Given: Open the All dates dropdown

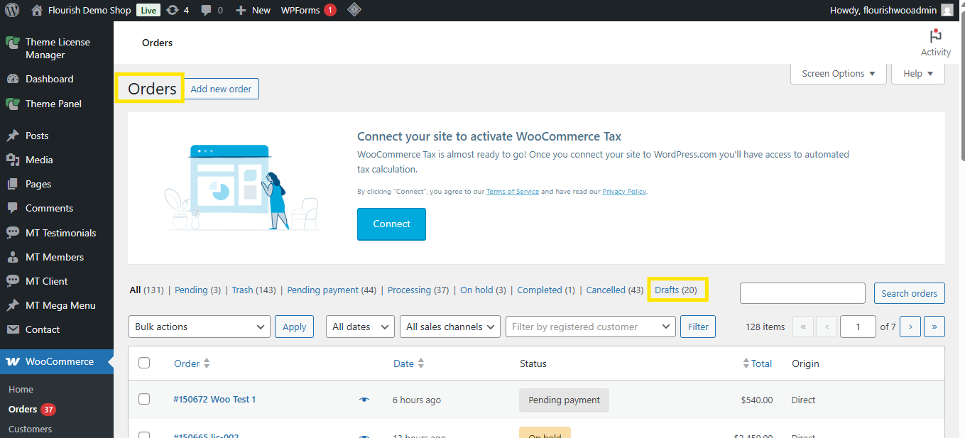Looking at the screenshot, I should [x=360, y=327].
